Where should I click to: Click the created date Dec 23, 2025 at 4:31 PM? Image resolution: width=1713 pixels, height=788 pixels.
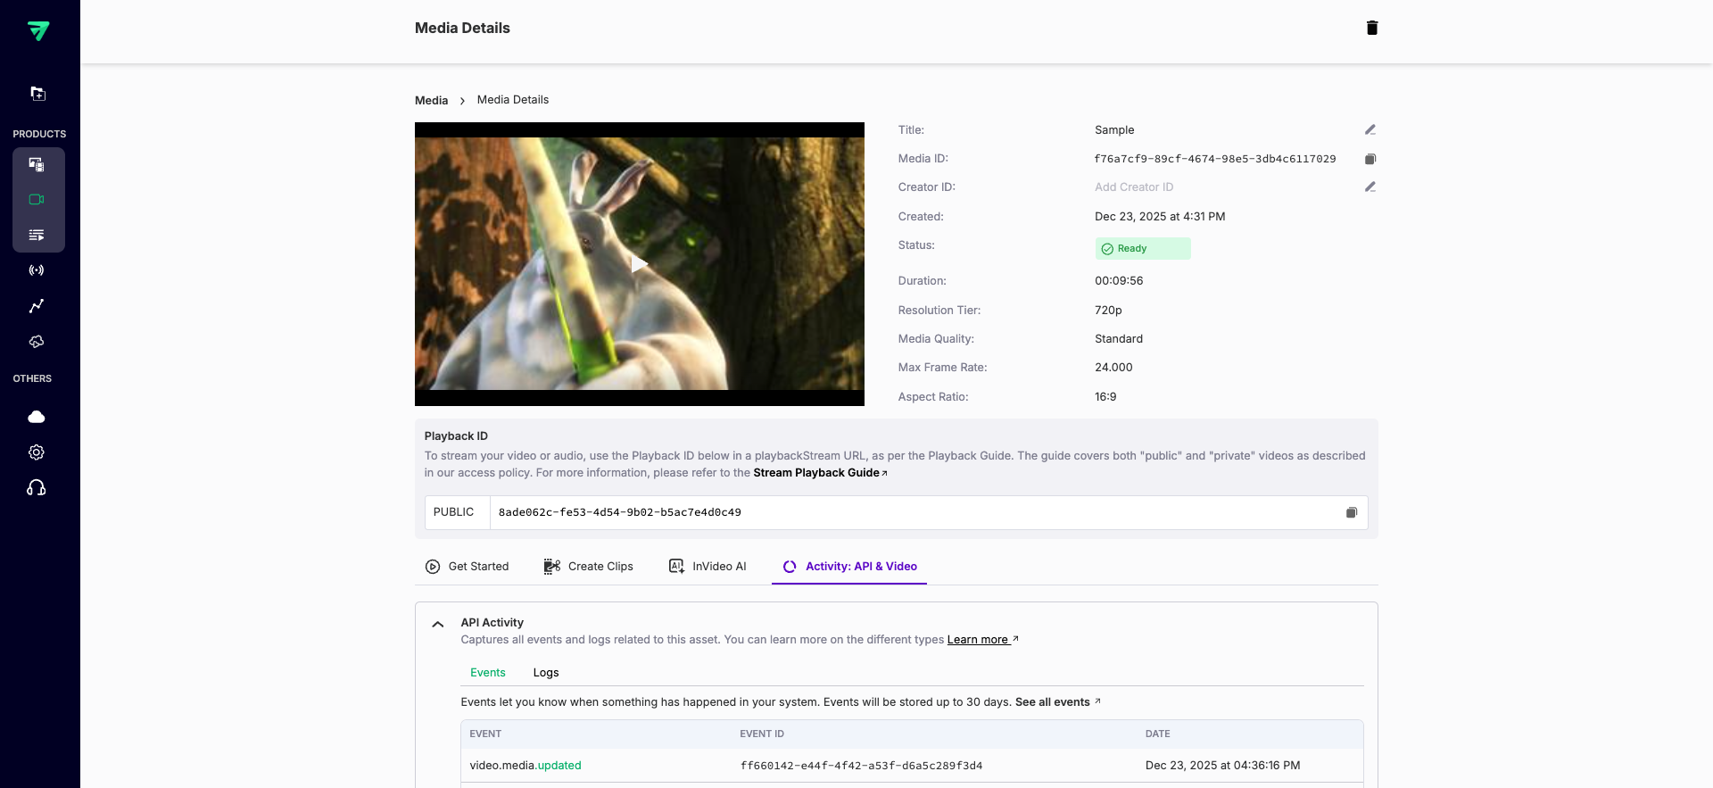pos(1160,217)
